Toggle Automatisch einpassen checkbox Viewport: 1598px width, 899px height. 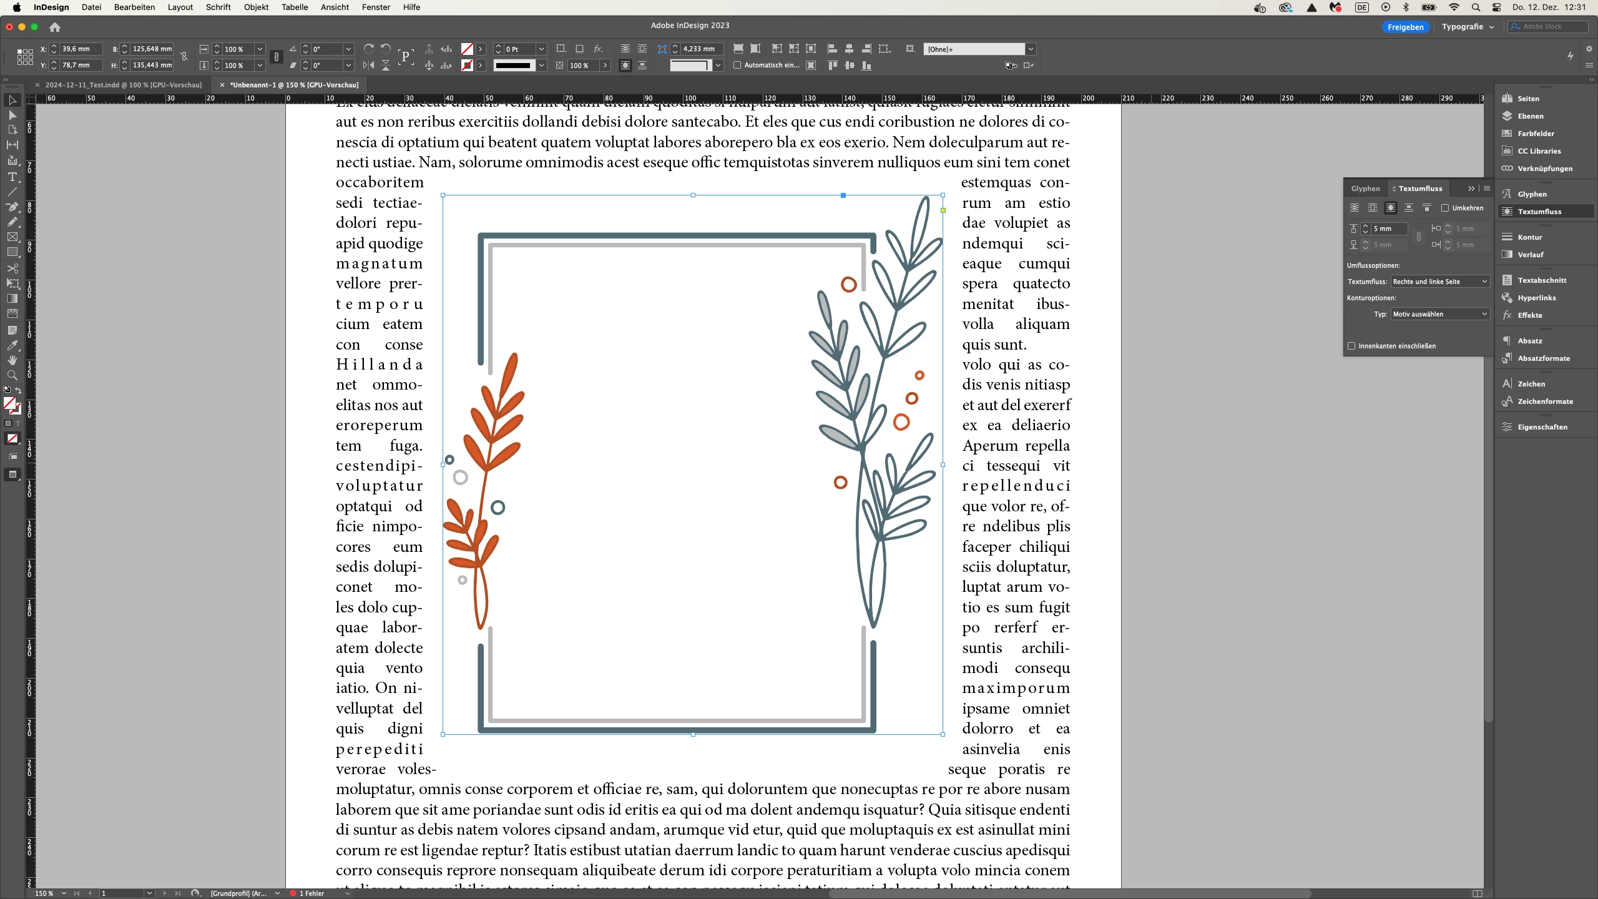point(737,65)
